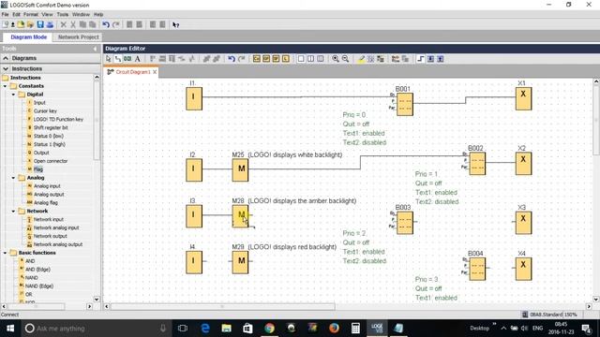The height and width of the screenshot is (337, 600).
Task: Collapse the Network folder node
Action: [14, 211]
